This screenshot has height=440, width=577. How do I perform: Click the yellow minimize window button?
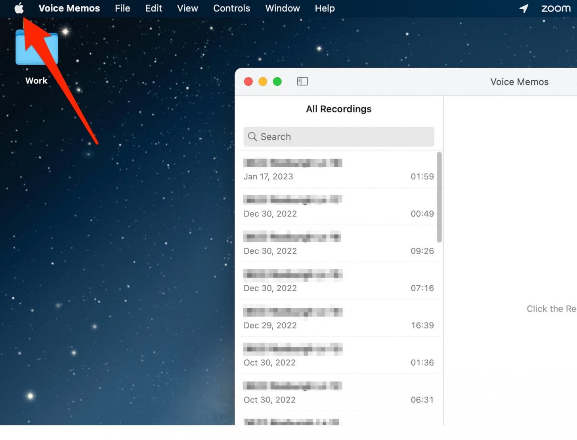pos(263,82)
